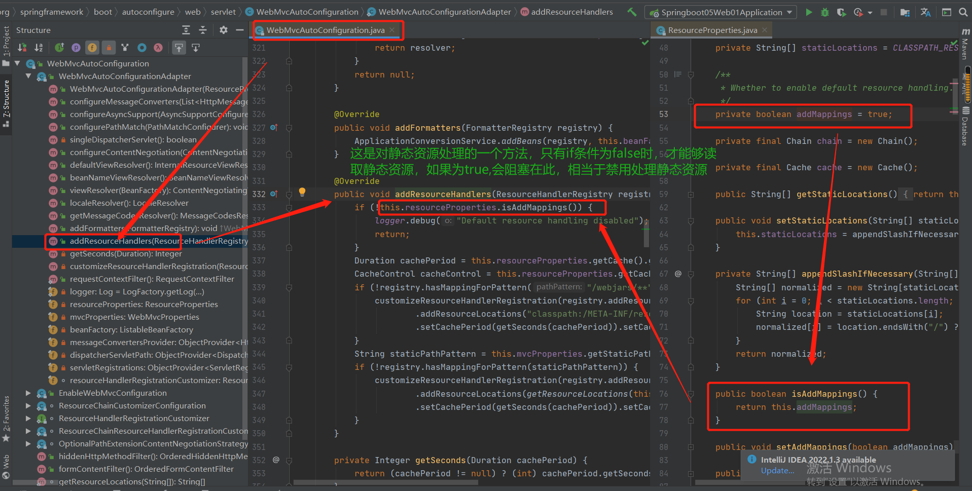Open profiler run options dropdown arrow
This screenshot has width=972, height=491.
870,12
